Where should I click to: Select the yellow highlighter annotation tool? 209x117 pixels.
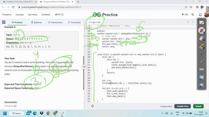point(201,46)
